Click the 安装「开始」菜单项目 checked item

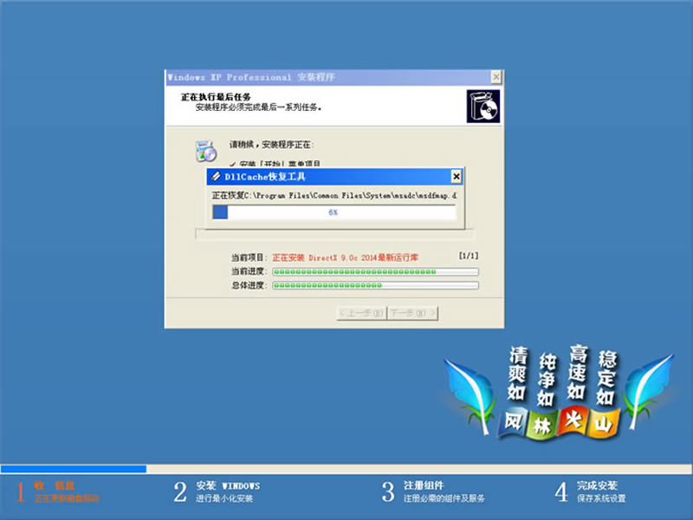275,164
